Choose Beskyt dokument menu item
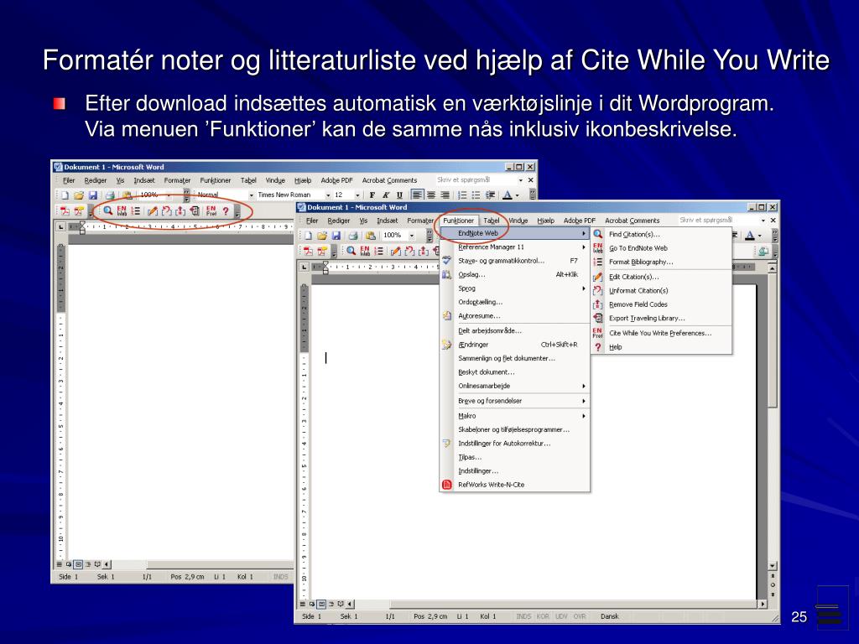The height and width of the screenshot is (644, 859). click(515, 372)
